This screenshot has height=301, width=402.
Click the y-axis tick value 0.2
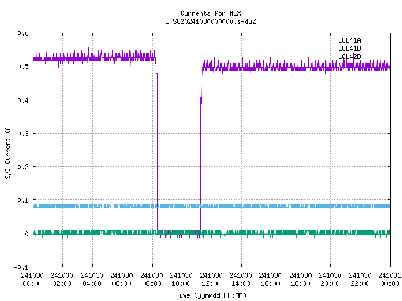click(x=23, y=167)
